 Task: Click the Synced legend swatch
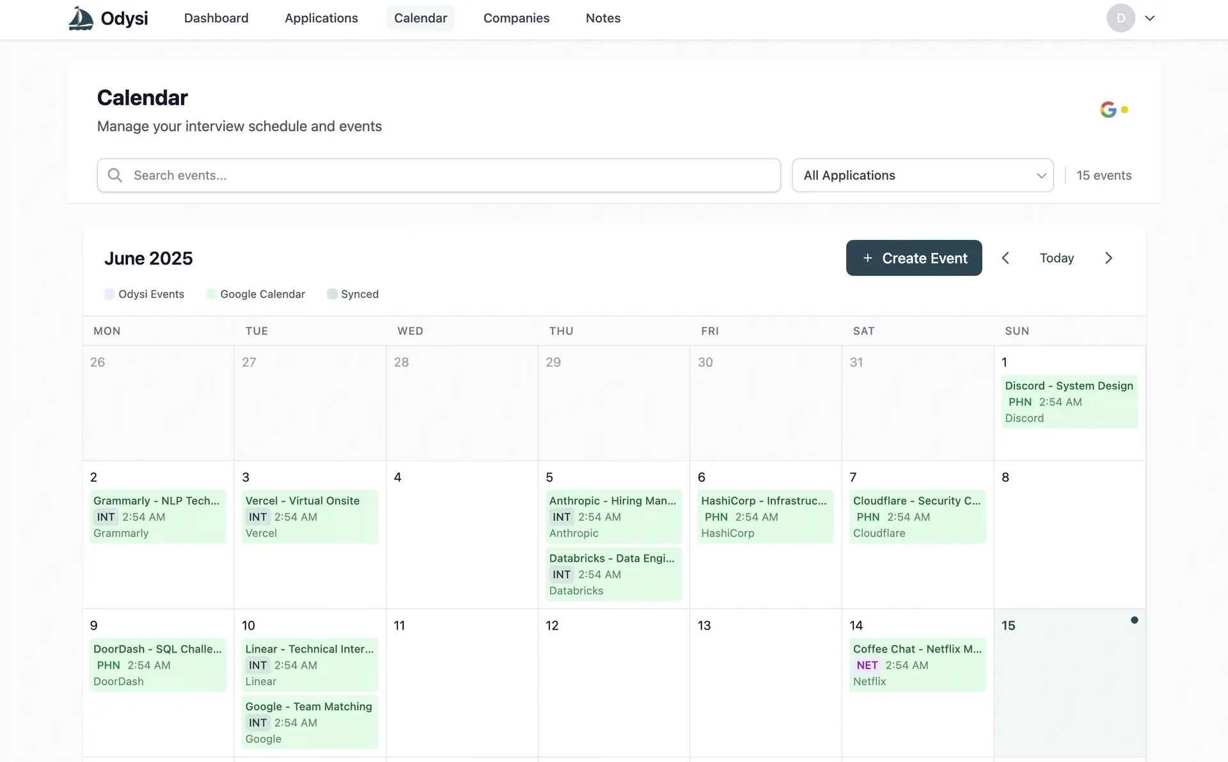pos(332,294)
